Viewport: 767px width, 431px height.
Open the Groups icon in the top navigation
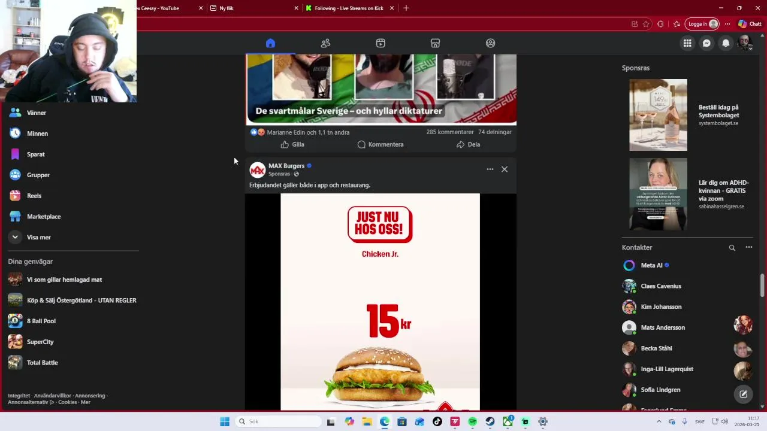491,43
